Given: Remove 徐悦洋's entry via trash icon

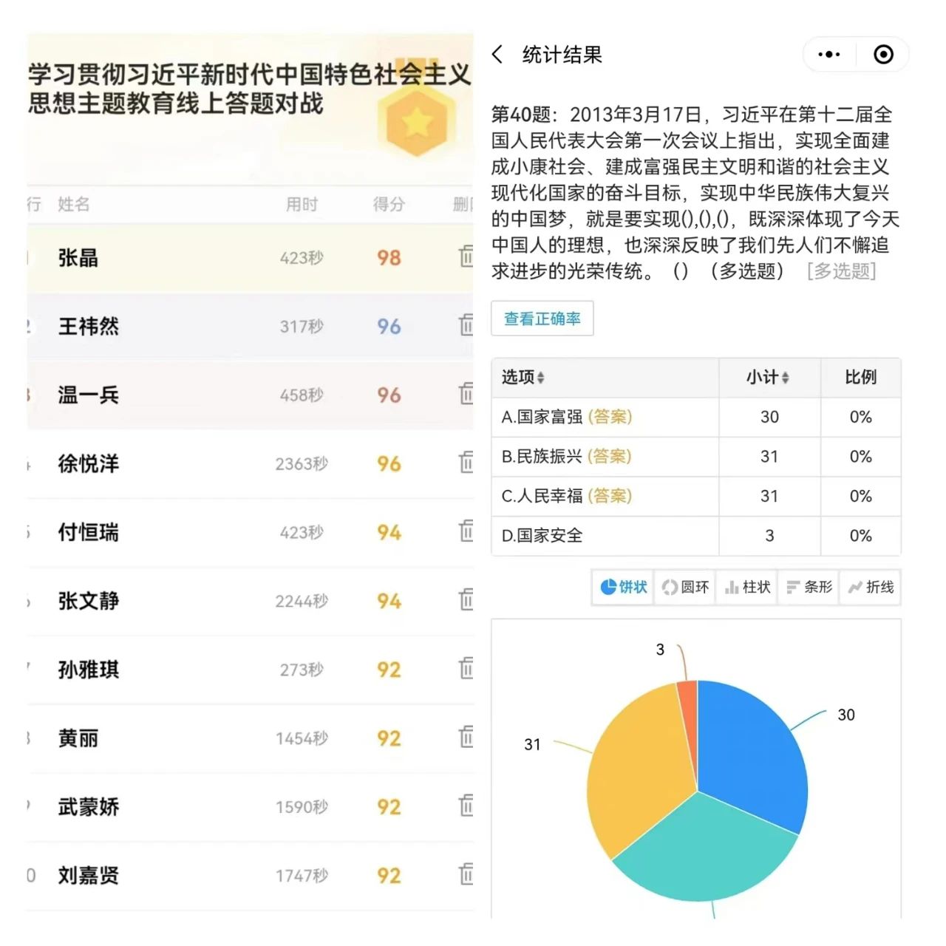Looking at the screenshot, I should point(466,463).
